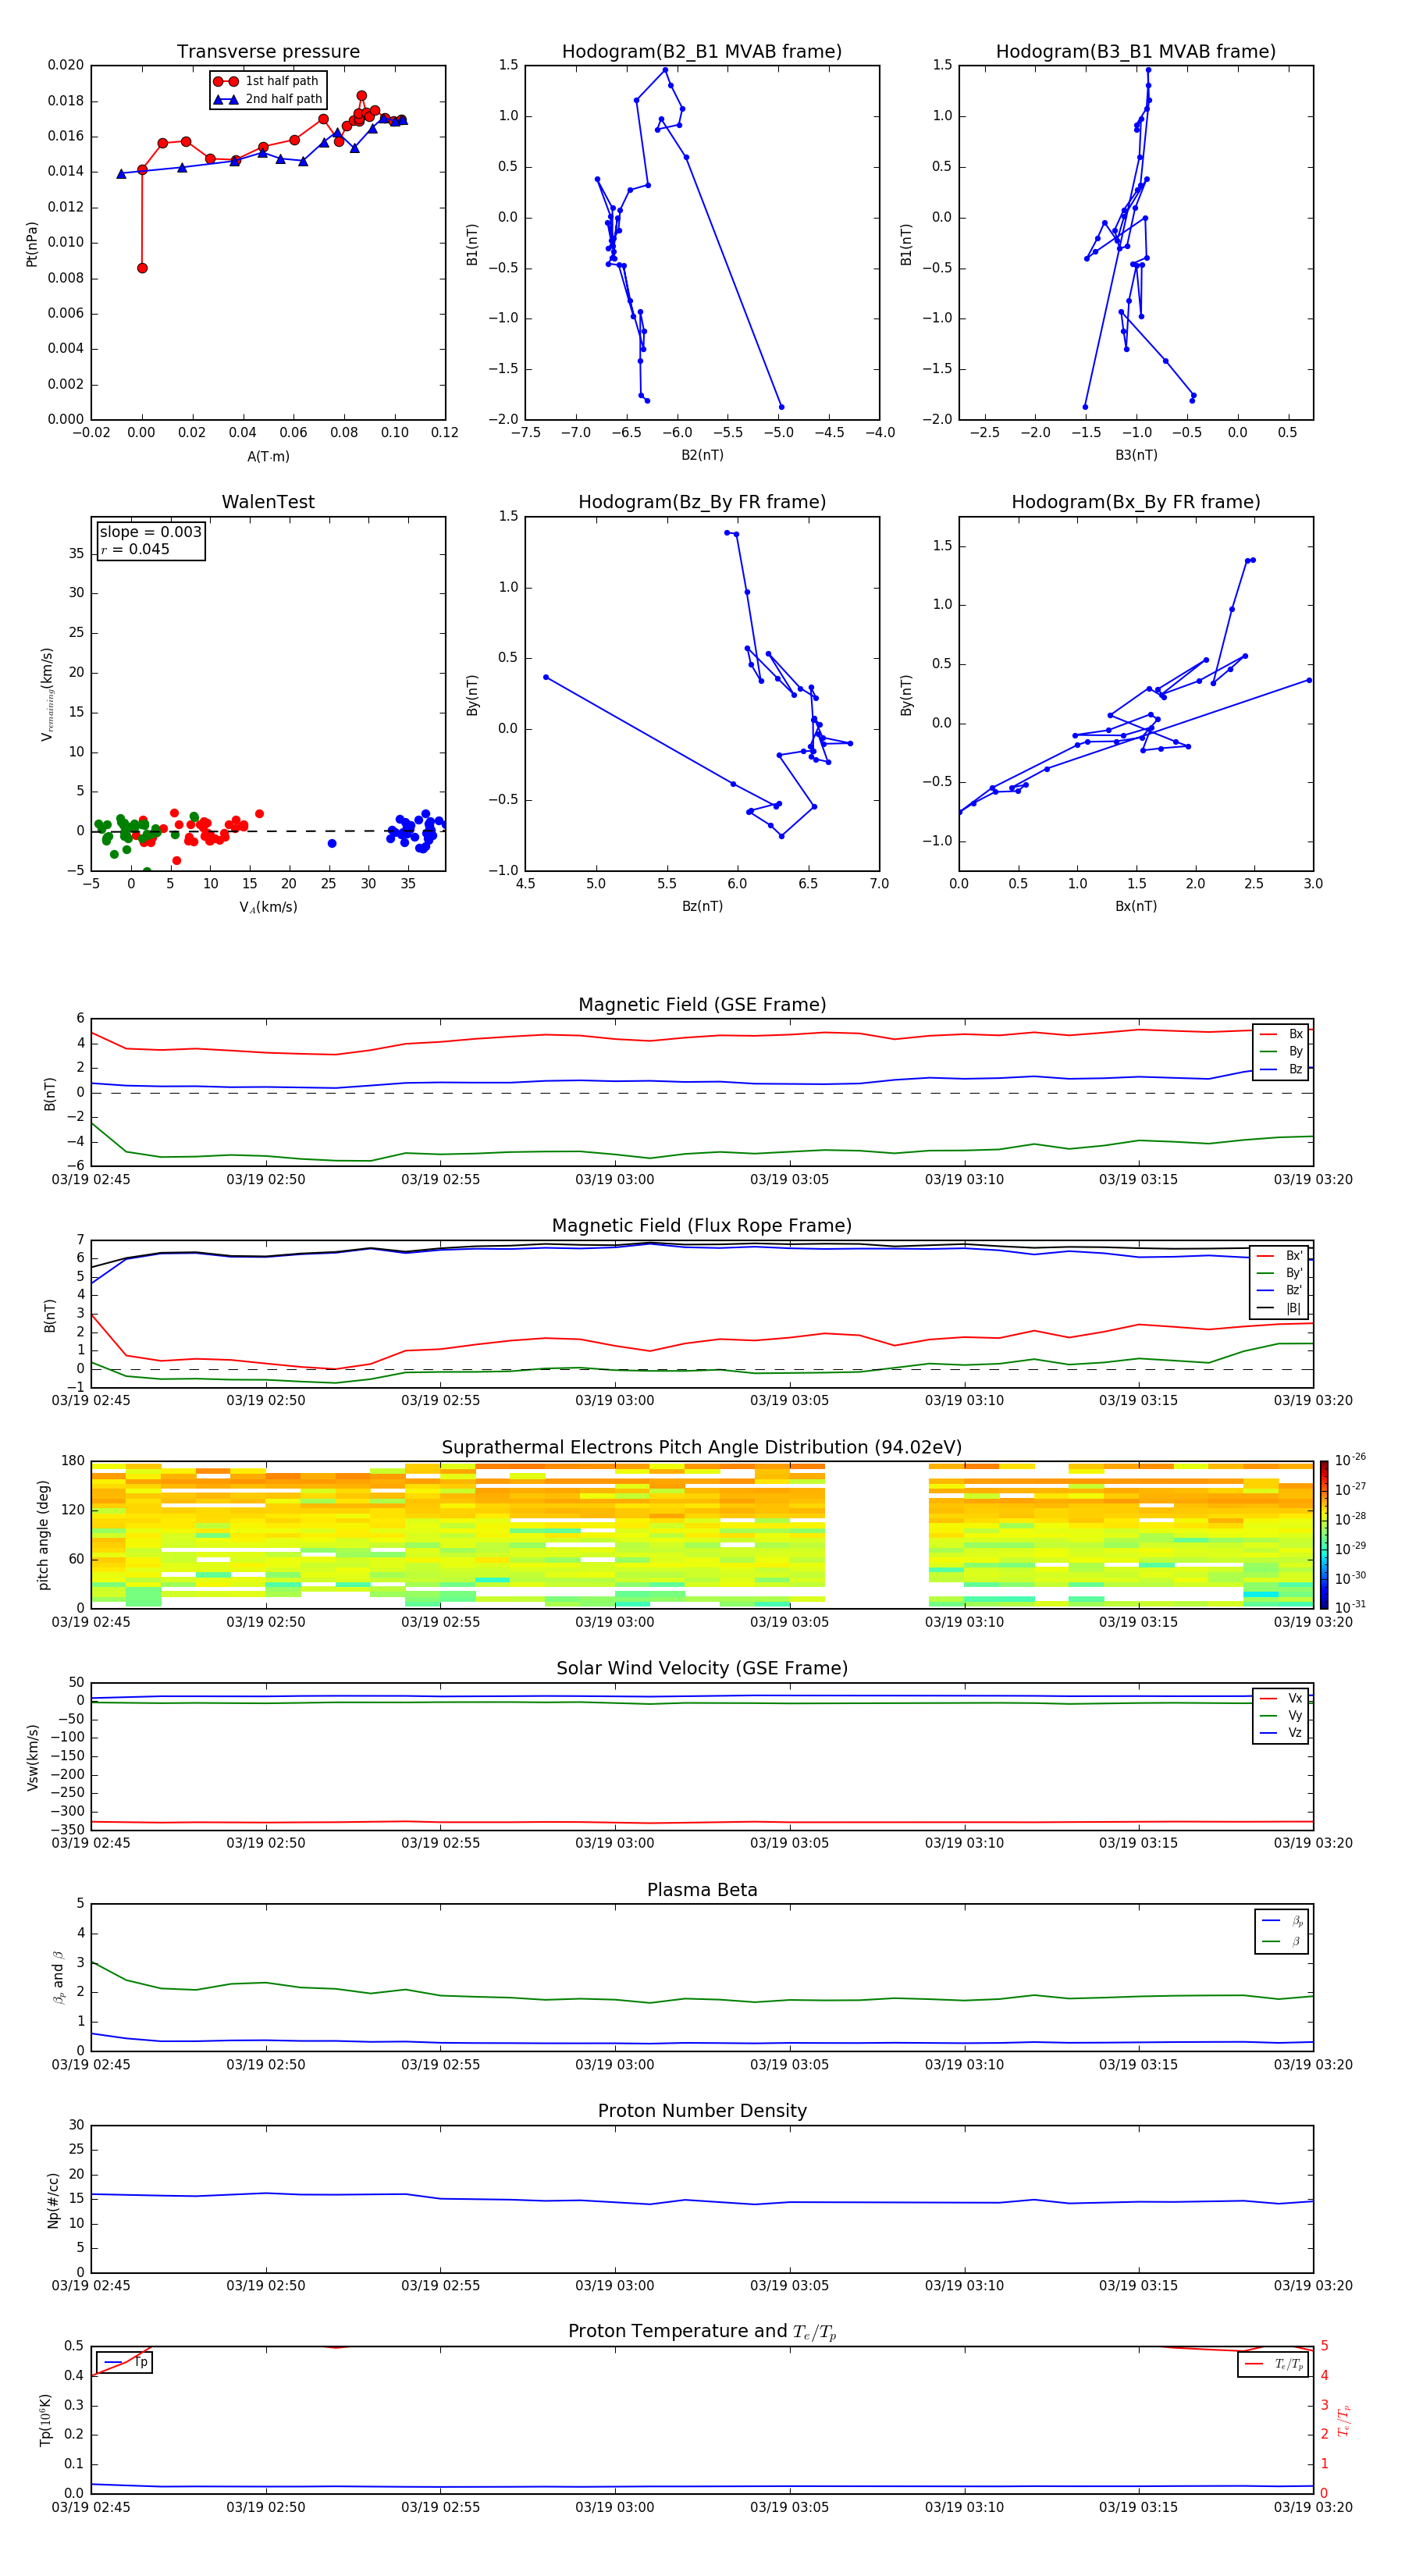Click the "βp" legend entry in Plasma Beta
The image size is (1405, 2576).
(x=1283, y=1921)
